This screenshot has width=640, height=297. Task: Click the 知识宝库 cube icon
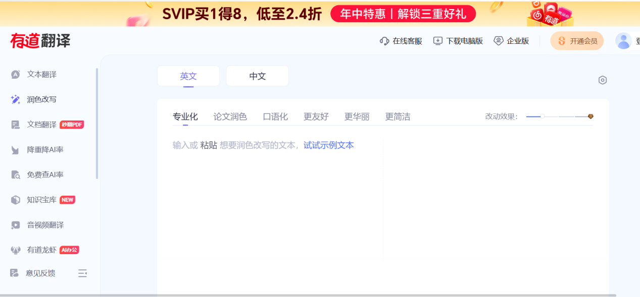[15, 200]
